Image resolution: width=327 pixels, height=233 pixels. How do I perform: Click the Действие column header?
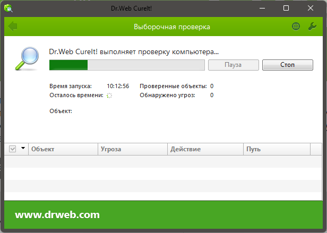[x=205, y=149]
